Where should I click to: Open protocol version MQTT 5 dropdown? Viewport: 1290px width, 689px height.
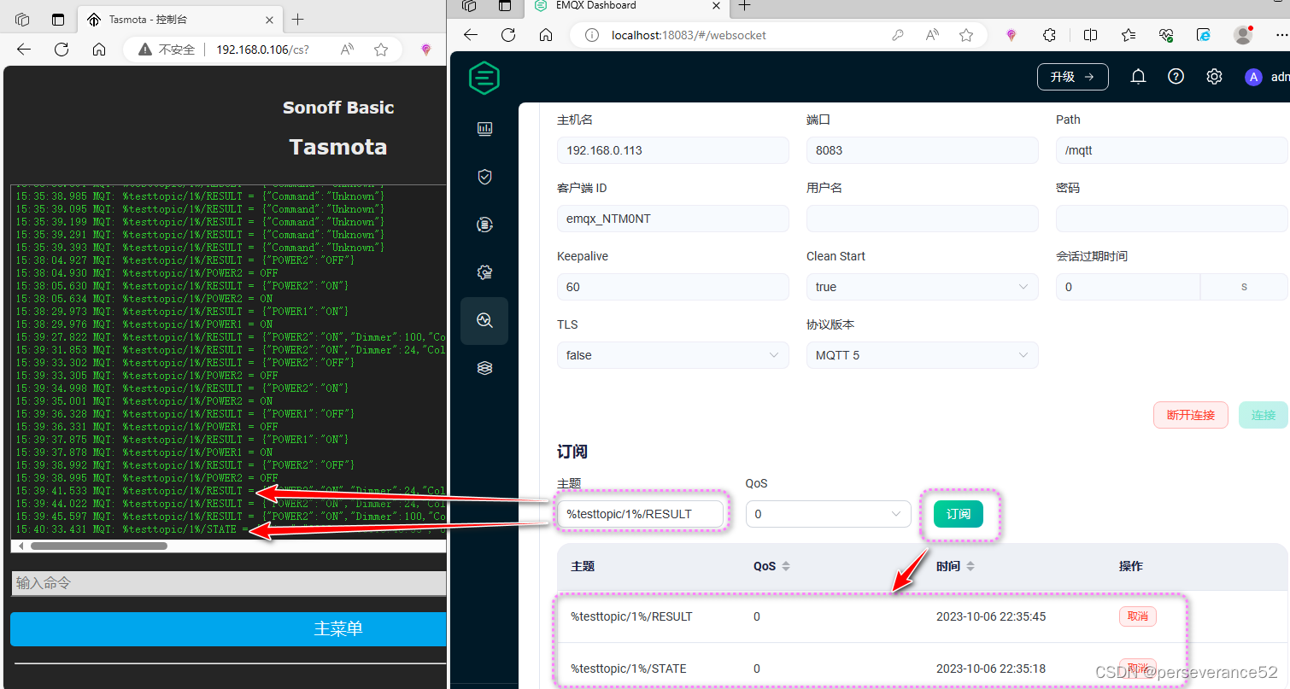coord(922,355)
